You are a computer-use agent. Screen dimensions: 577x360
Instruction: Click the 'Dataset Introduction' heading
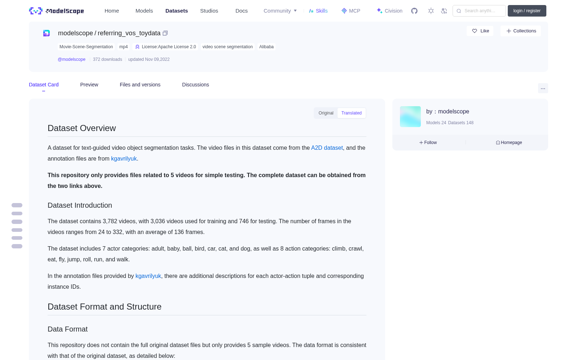(80, 205)
